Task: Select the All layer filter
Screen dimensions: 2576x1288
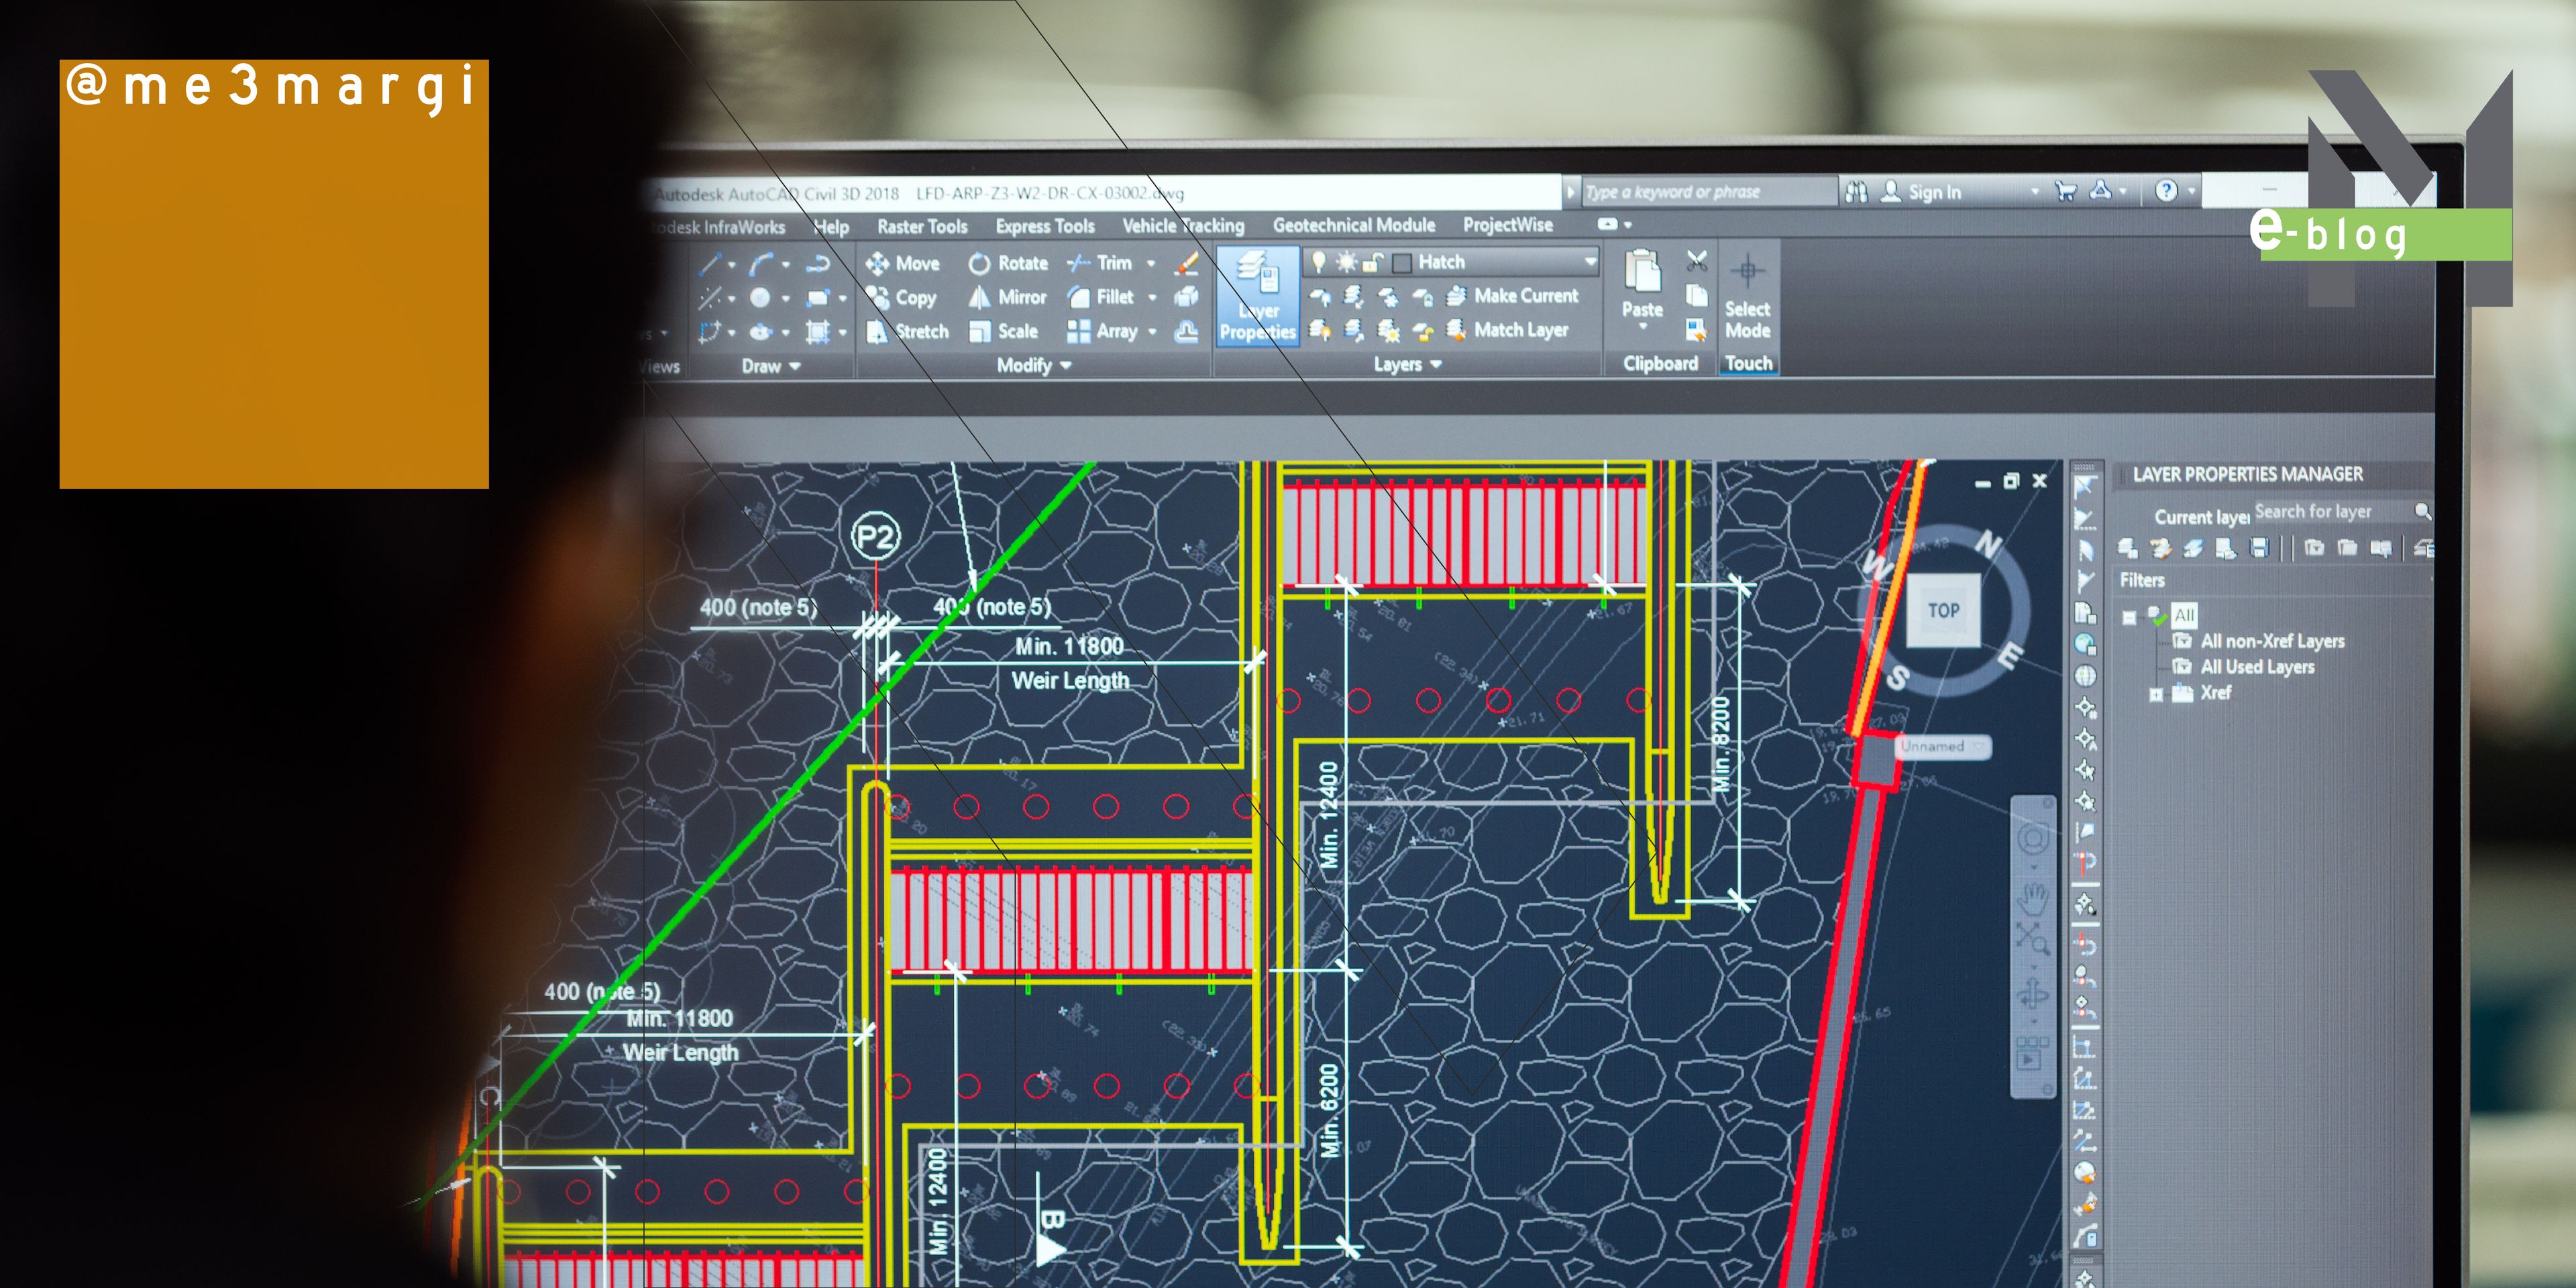Action: [2184, 615]
